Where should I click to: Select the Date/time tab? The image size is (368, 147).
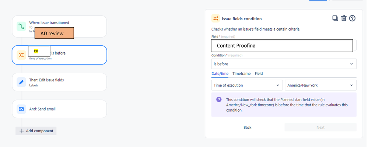tap(220, 74)
